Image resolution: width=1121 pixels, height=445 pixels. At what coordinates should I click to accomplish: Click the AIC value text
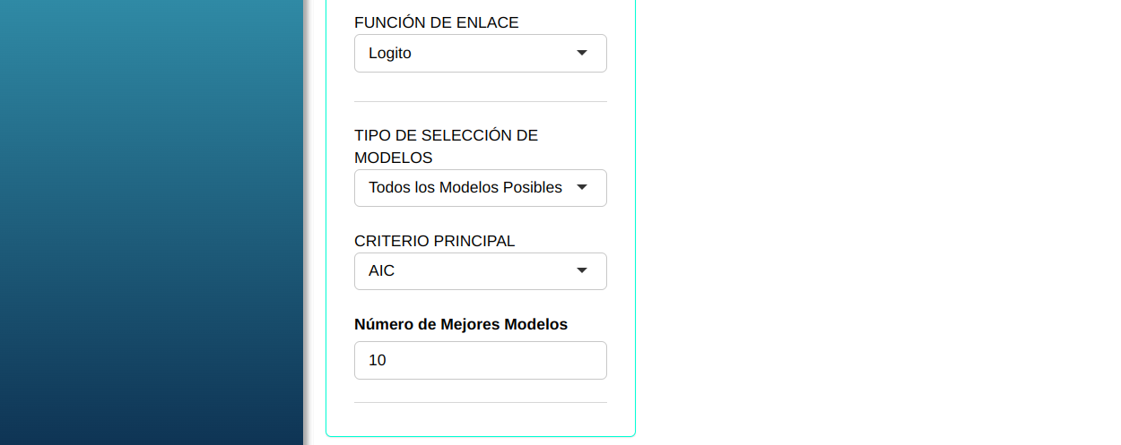382,270
